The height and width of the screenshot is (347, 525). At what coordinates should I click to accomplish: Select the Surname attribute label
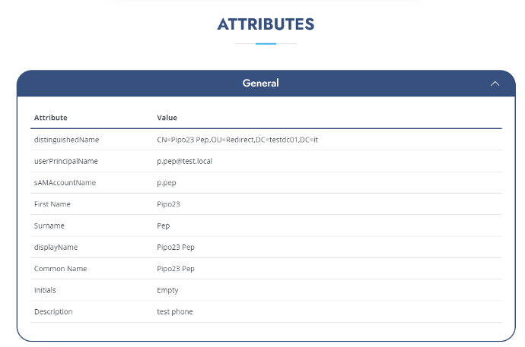49,226
